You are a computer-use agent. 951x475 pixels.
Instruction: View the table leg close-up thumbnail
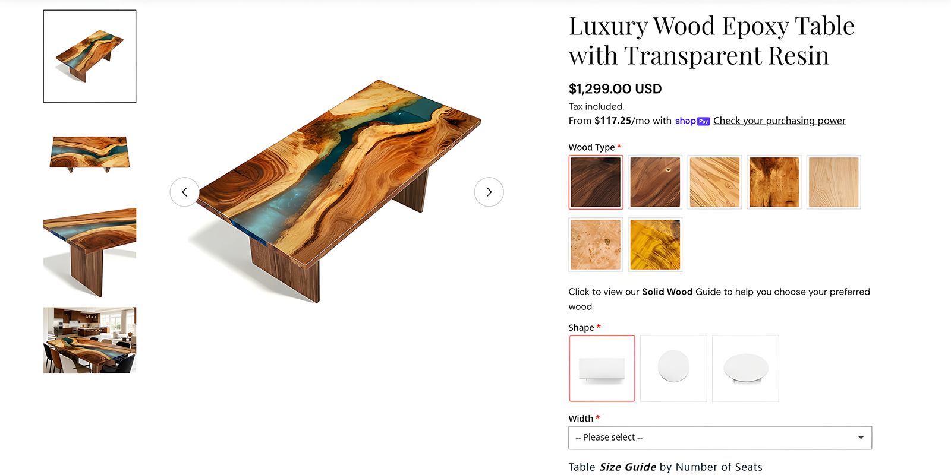click(x=90, y=251)
